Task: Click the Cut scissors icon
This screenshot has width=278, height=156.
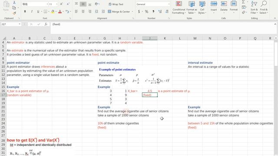Action: coord(14,3)
